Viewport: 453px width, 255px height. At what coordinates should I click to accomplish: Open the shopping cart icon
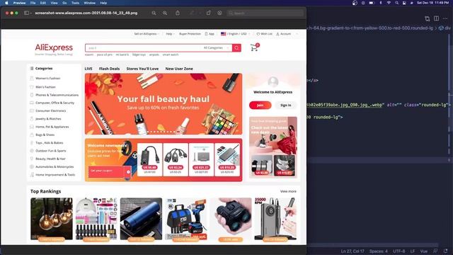(255, 47)
